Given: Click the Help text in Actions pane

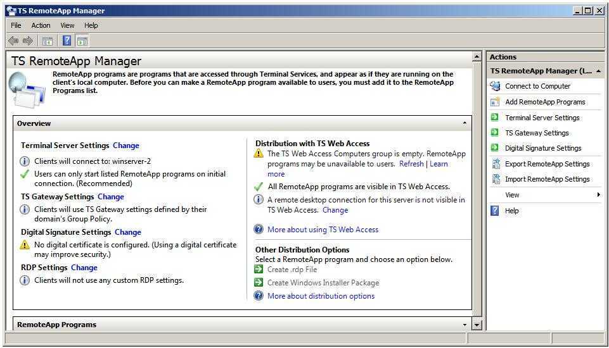Looking at the screenshot, I should [511, 211].
